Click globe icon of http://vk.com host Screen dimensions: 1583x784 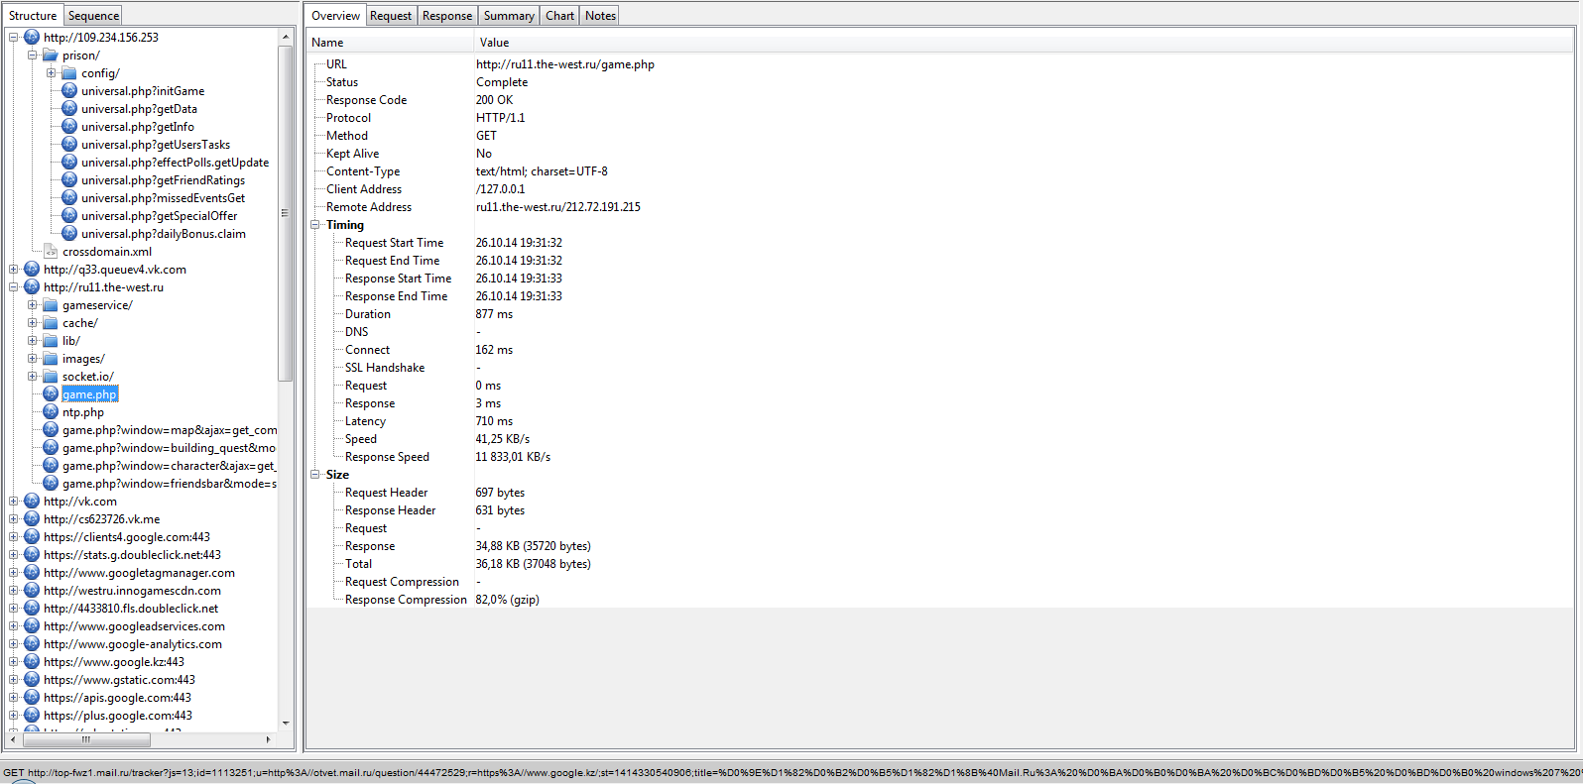(32, 502)
